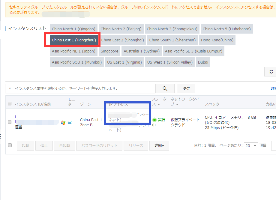Click the リリース button

pos(136,146)
